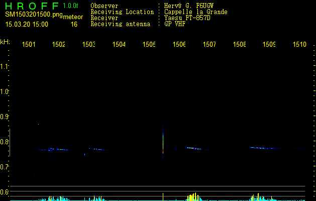Click time axis label 1502

click(x=59, y=44)
